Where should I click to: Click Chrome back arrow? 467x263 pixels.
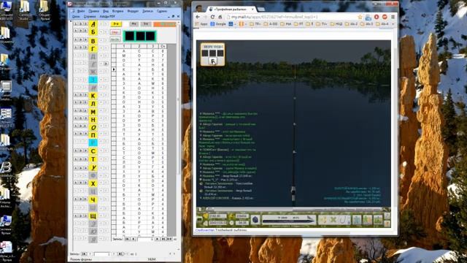(x=198, y=17)
